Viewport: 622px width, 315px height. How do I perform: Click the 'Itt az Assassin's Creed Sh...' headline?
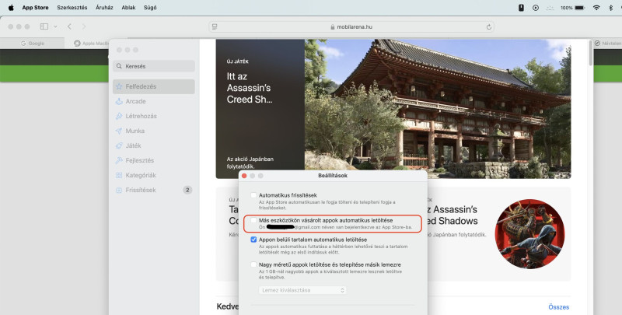250,88
